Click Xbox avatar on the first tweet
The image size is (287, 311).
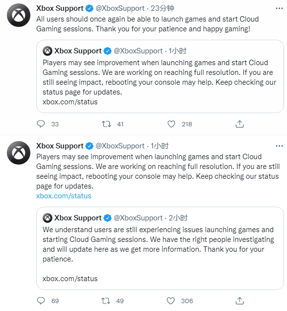pos(19,15)
